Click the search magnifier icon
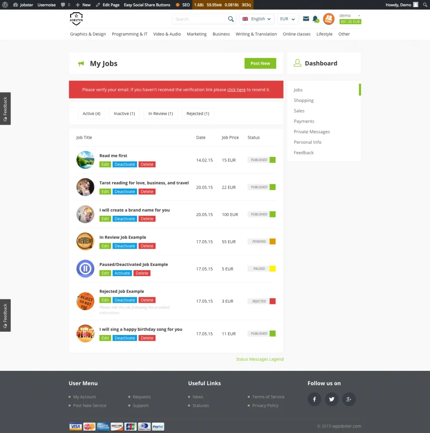The height and width of the screenshot is (433, 430). (x=231, y=19)
